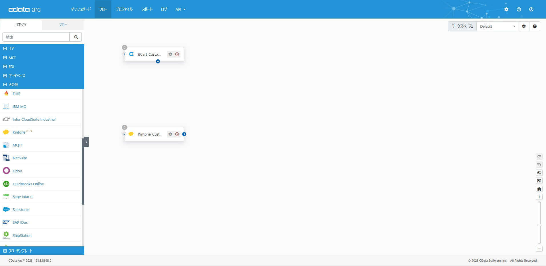Select QuickBooks Online connector
Image resolution: width=546 pixels, height=266 pixels.
(x=41, y=184)
